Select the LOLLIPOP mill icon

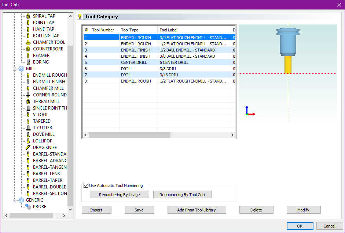pos(28,141)
